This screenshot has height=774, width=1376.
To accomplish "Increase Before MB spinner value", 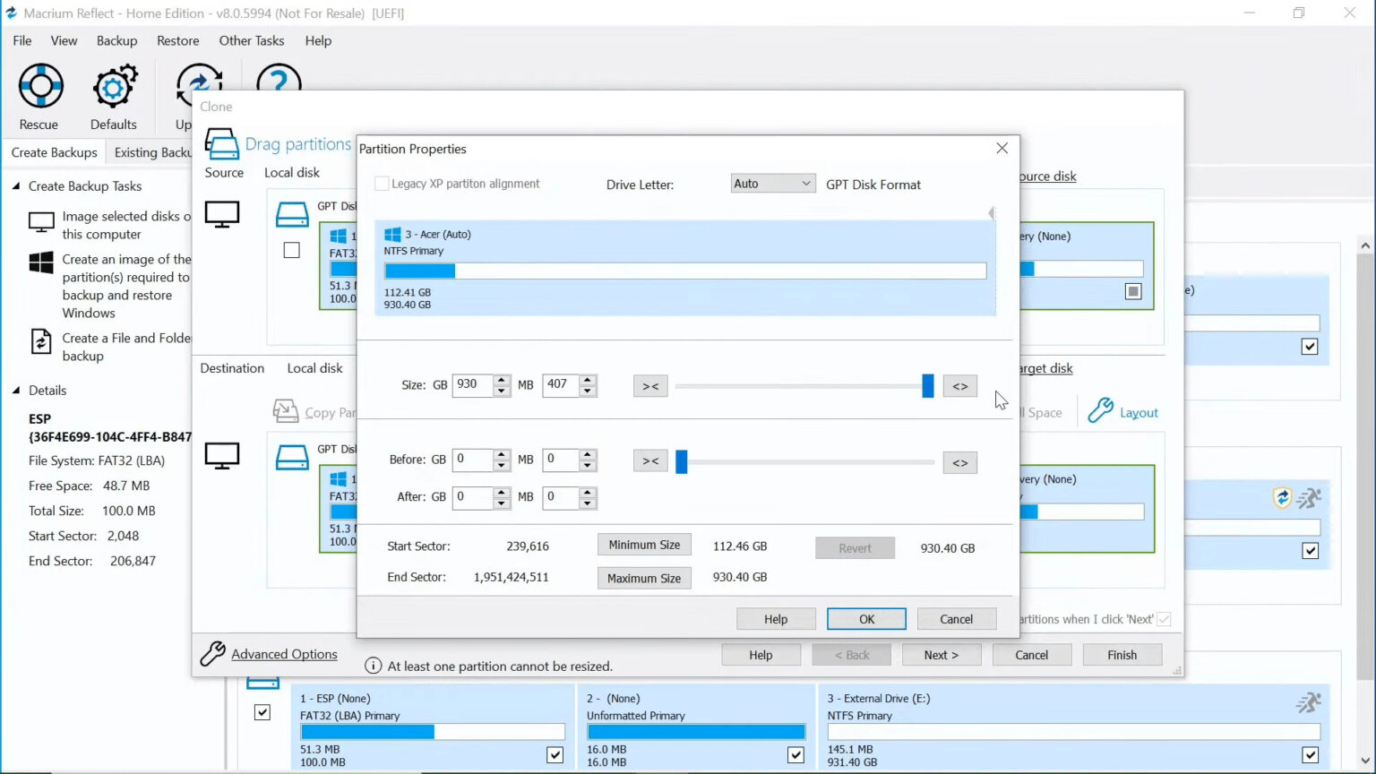I will pyautogui.click(x=588, y=455).
